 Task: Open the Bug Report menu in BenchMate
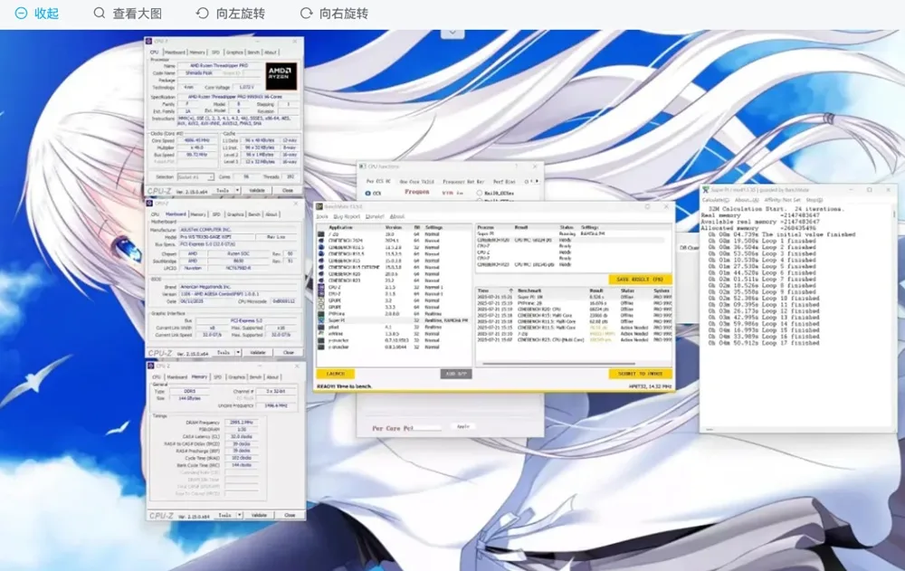pyautogui.click(x=346, y=217)
